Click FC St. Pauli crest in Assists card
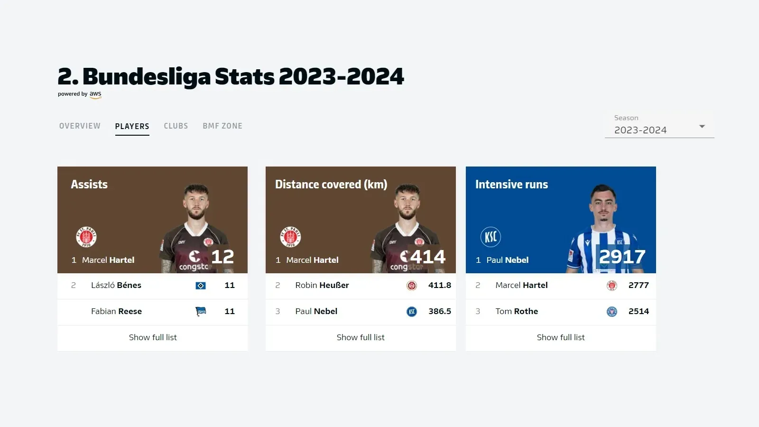 coord(86,237)
